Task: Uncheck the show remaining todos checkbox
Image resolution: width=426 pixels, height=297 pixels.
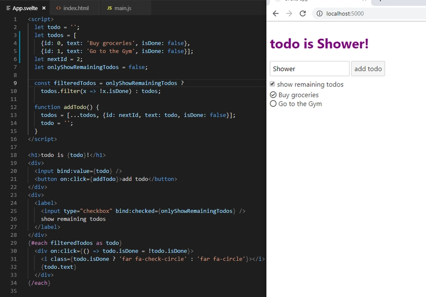Action: point(273,84)
